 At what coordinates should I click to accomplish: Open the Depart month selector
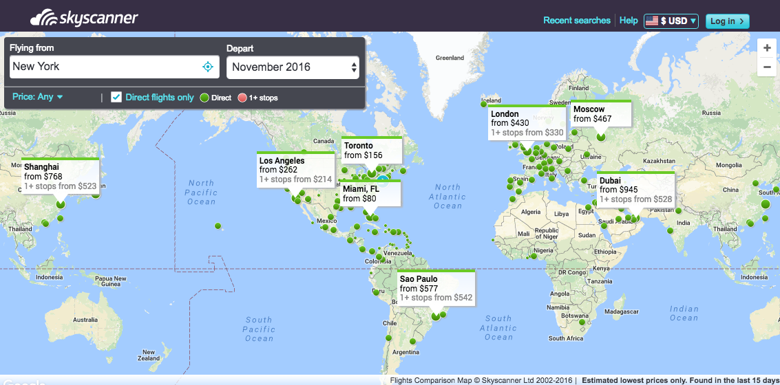[293, 67]
